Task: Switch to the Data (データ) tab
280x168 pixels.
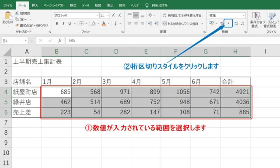Action: tap(86, 5)
